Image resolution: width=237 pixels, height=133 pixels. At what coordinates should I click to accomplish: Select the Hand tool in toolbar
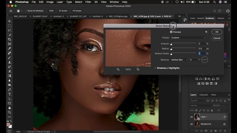pos(9,108)
